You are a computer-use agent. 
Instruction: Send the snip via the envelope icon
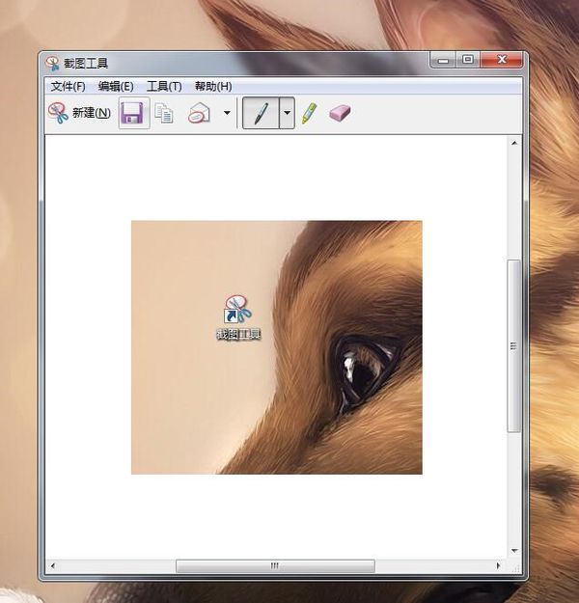(x=199, y=114)
